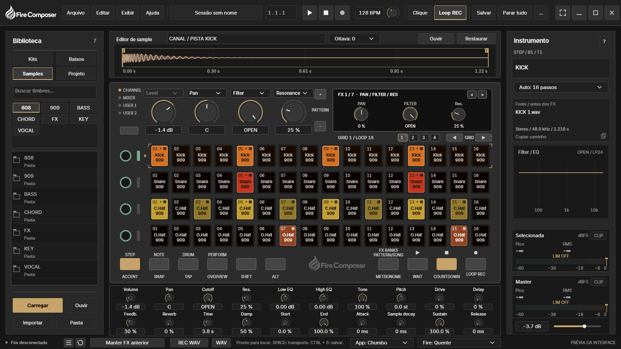The height and width of the screenshot is (349, 621).
Task: Click the reset circular arrow in status bar
Action: pyautogui.click(x=80, y=343)
